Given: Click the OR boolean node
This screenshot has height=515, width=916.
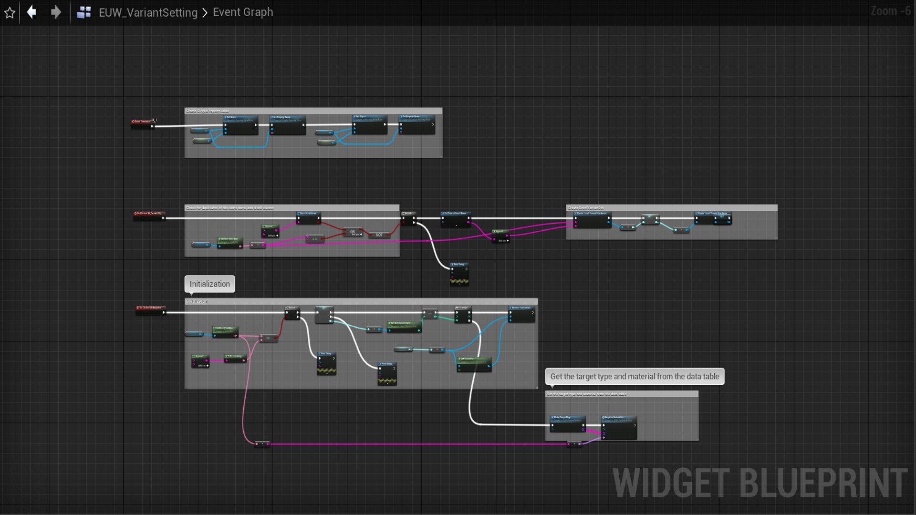Looking at the screenshot, I should pos(353,233).
